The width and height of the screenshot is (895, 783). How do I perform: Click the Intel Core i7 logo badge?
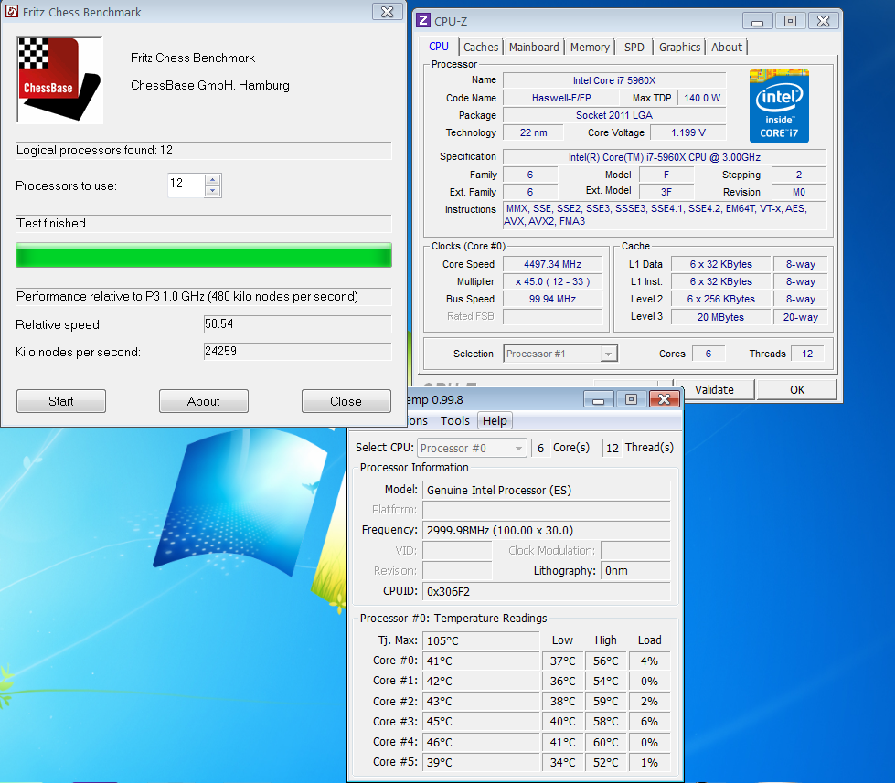coord(779,106)
